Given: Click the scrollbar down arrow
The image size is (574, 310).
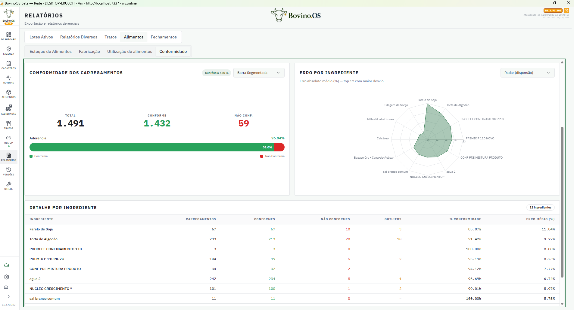Looking at the screenshot, I should (562, 304).
